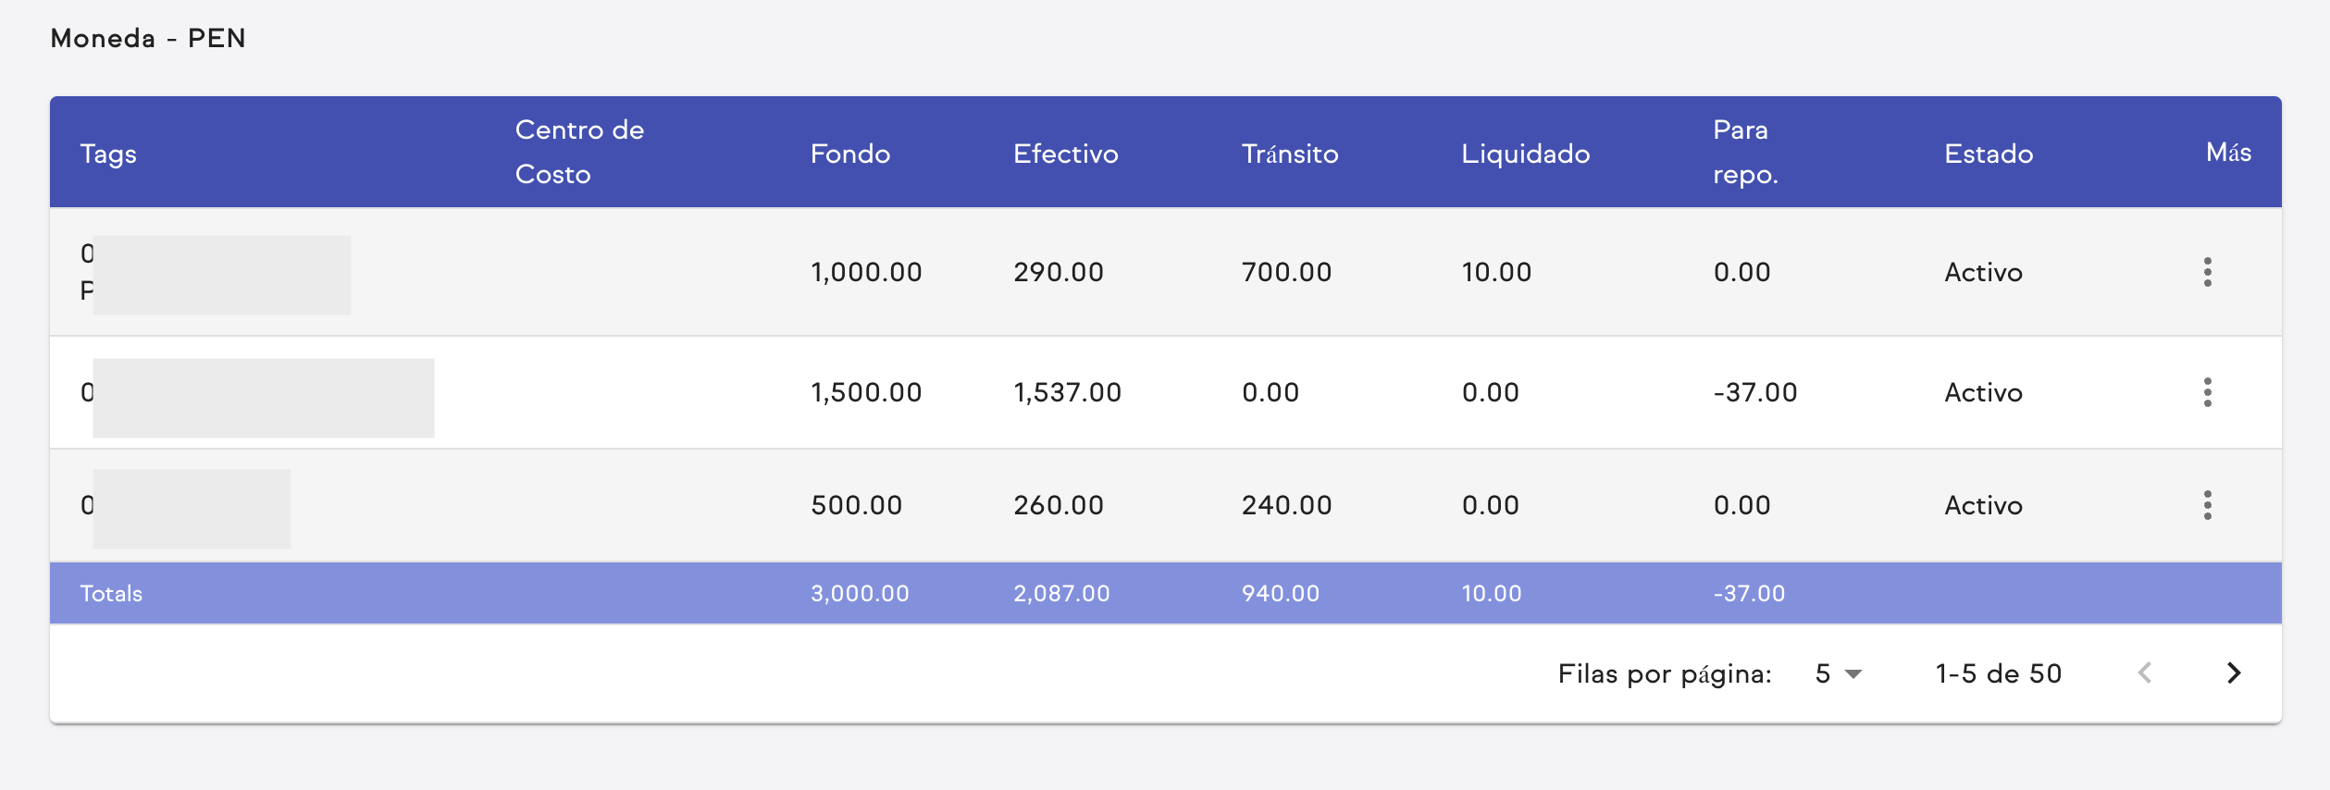The height and width of the screenshot is (790, 2330).
Task: Click the Fondo column header
Action: [x=850, y=154]
